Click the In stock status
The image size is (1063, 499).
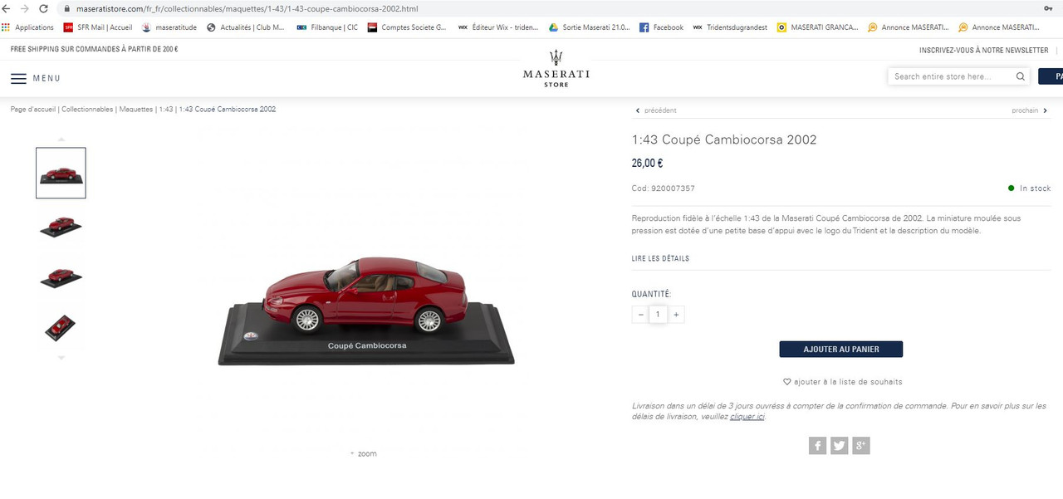click(x=1029, y=188)
